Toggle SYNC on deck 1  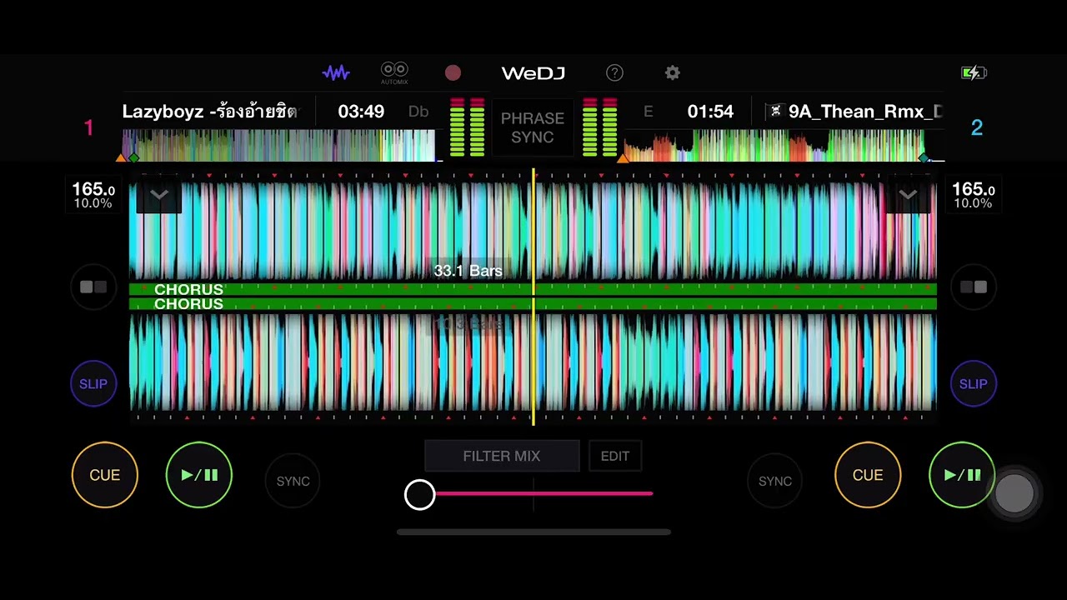pyautogui.click(x=293, y=482)
